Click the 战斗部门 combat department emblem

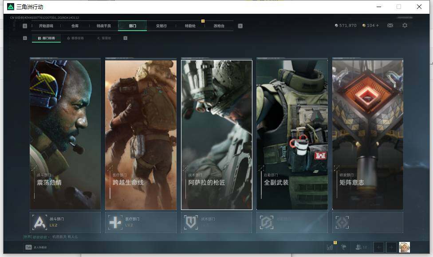[x=40, y=222]
